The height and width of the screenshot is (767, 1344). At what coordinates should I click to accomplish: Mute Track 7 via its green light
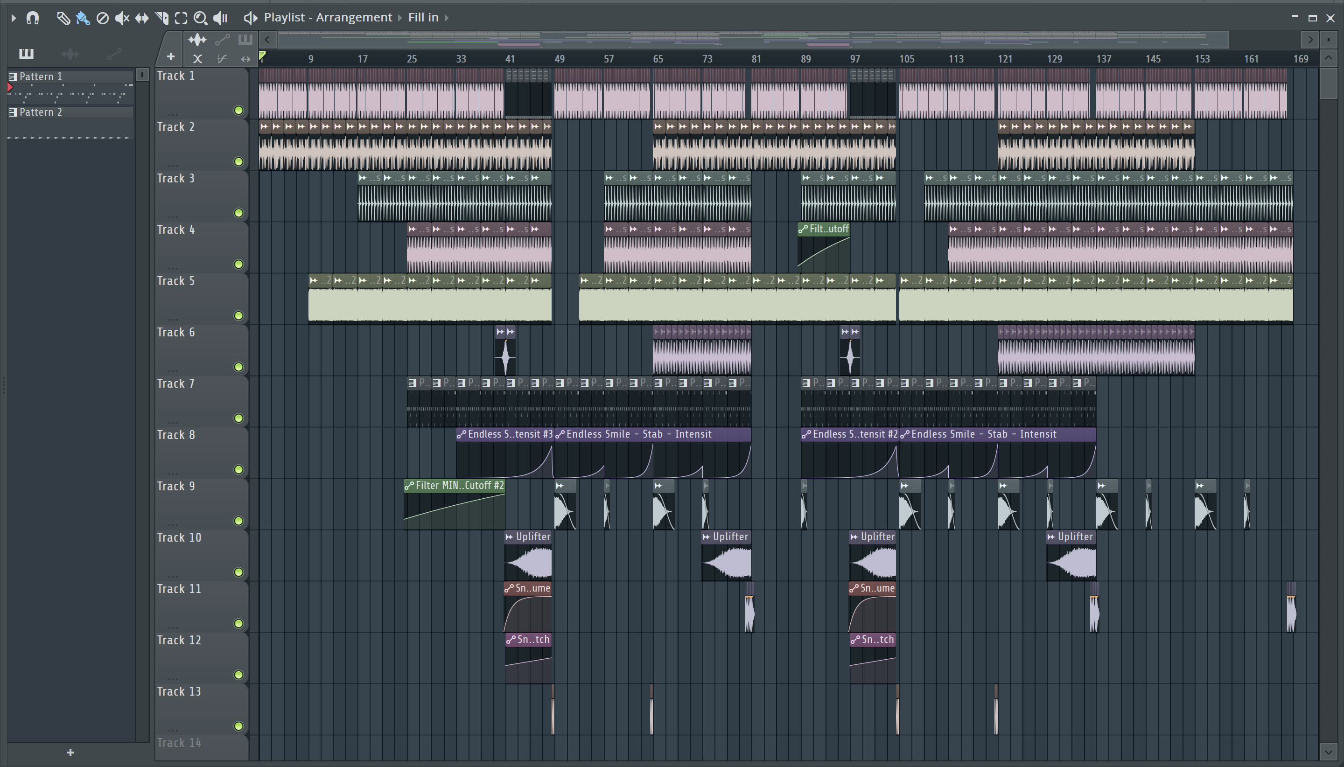pyautogui.click(x=238, y=418)
